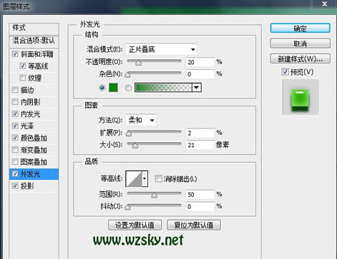This screenshot has height=259, width=337.
Task: Click the green glow color swatch
Action: click(113, 88)
